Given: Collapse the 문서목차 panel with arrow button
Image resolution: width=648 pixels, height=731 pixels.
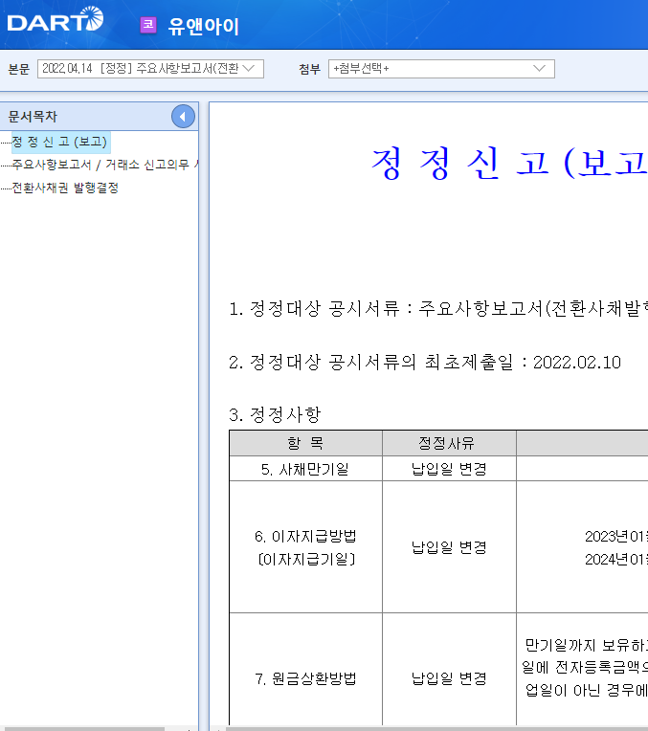Looking at the screenshot, I should tap(183, 117).
